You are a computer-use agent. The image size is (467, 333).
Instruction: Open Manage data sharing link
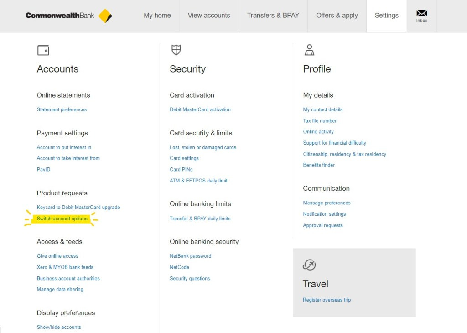point(60,290)
